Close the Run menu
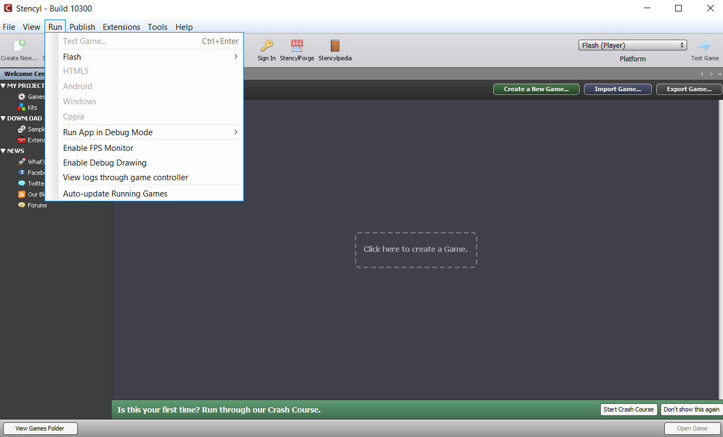This screenshot has width=723, height=437. click(55, 27)
